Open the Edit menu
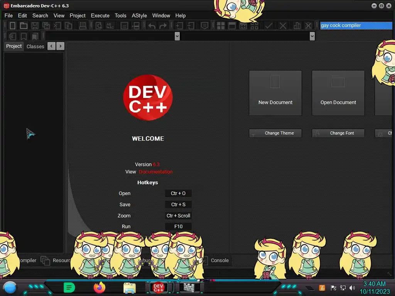395x296 pixels. [x=22, y=15]
